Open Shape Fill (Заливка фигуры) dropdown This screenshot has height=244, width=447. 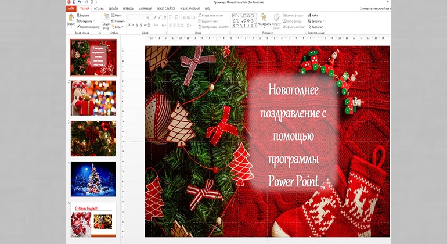[x=293, y=16]
